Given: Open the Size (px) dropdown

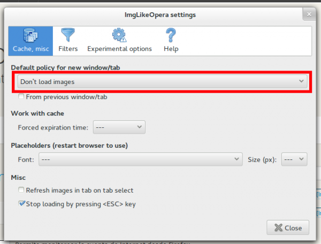Looking at the screenshot, I should [x=294, y=159].
